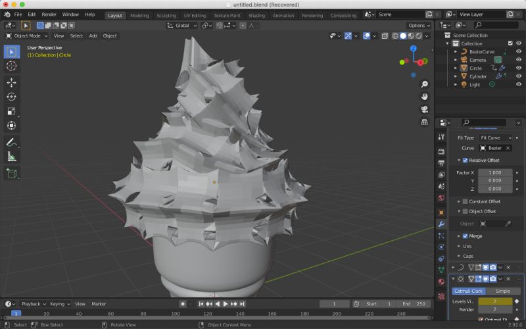The height and width of the screenshot is (329, 526).
Task: Switch orthographic/perspective grid icon
Action: (x=424, y=122)
